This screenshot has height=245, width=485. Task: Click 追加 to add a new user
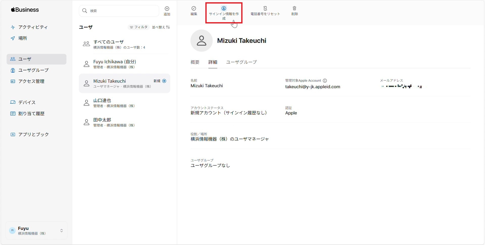(167, 11)
